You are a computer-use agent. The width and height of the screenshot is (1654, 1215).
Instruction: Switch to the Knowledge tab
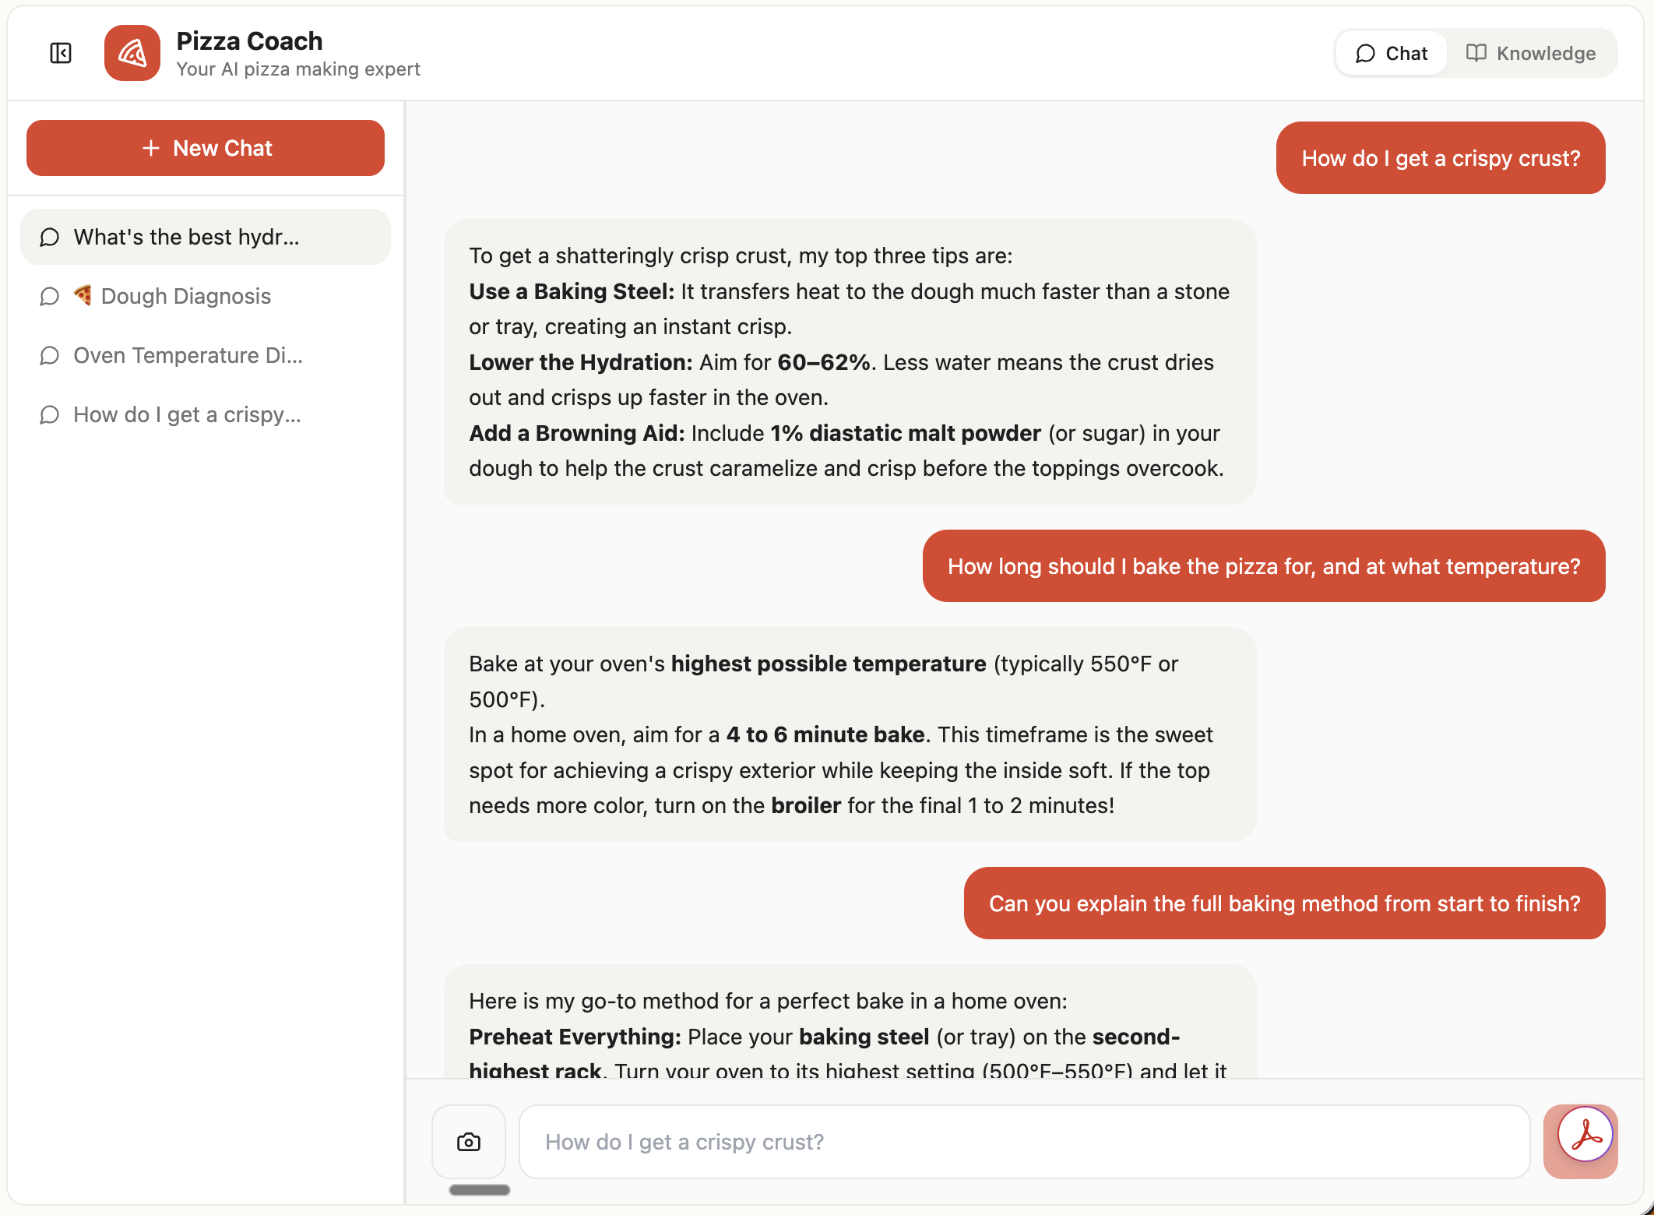[x=1531, y=53]
